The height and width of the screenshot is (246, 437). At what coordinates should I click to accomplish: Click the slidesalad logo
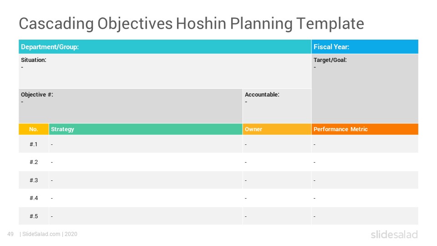tap(394, 234)
